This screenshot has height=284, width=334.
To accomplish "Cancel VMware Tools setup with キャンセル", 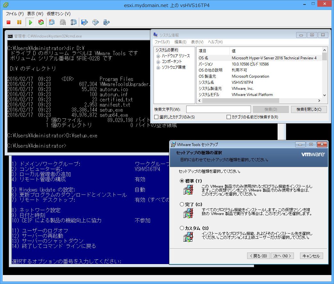I will [312, 256].
